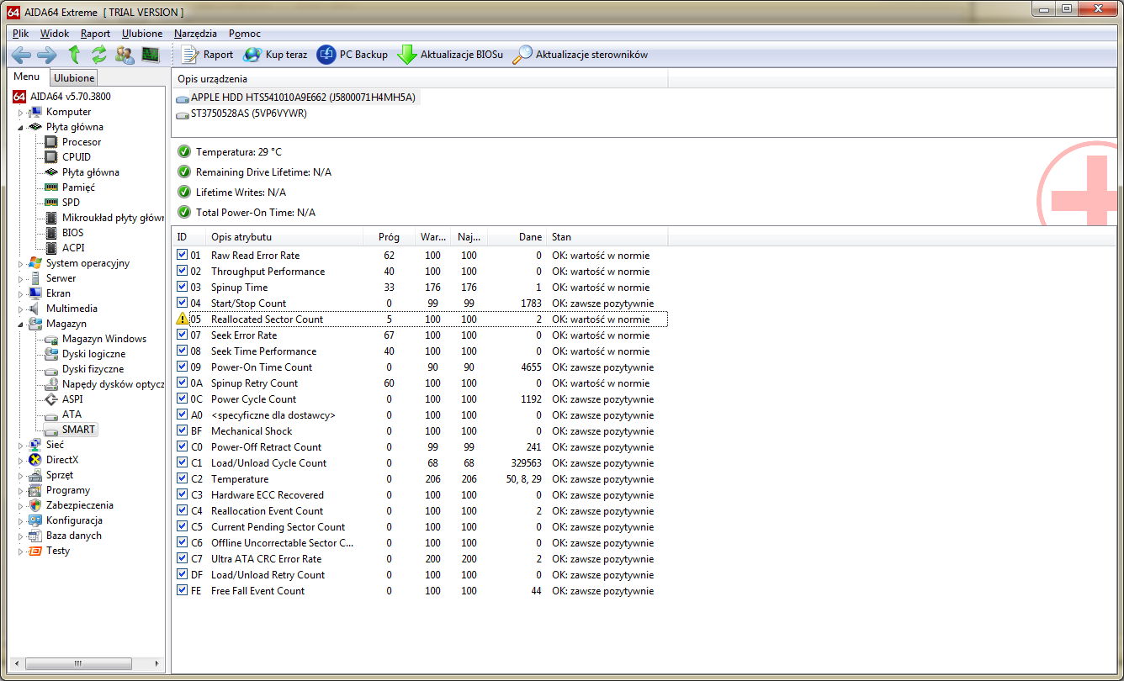Switch to the Ulubione tab

pos(74,78)
